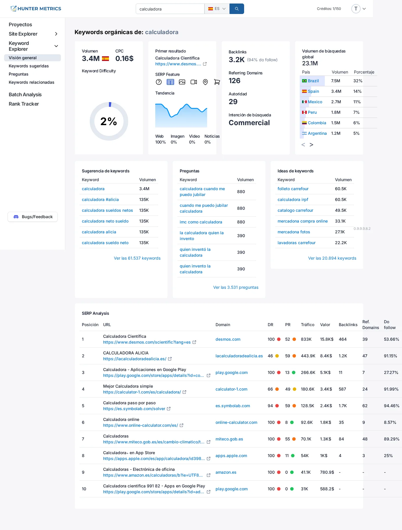Click Ver las 20.894 keywords link
402x530 pixels.
(x=332, y=258)
